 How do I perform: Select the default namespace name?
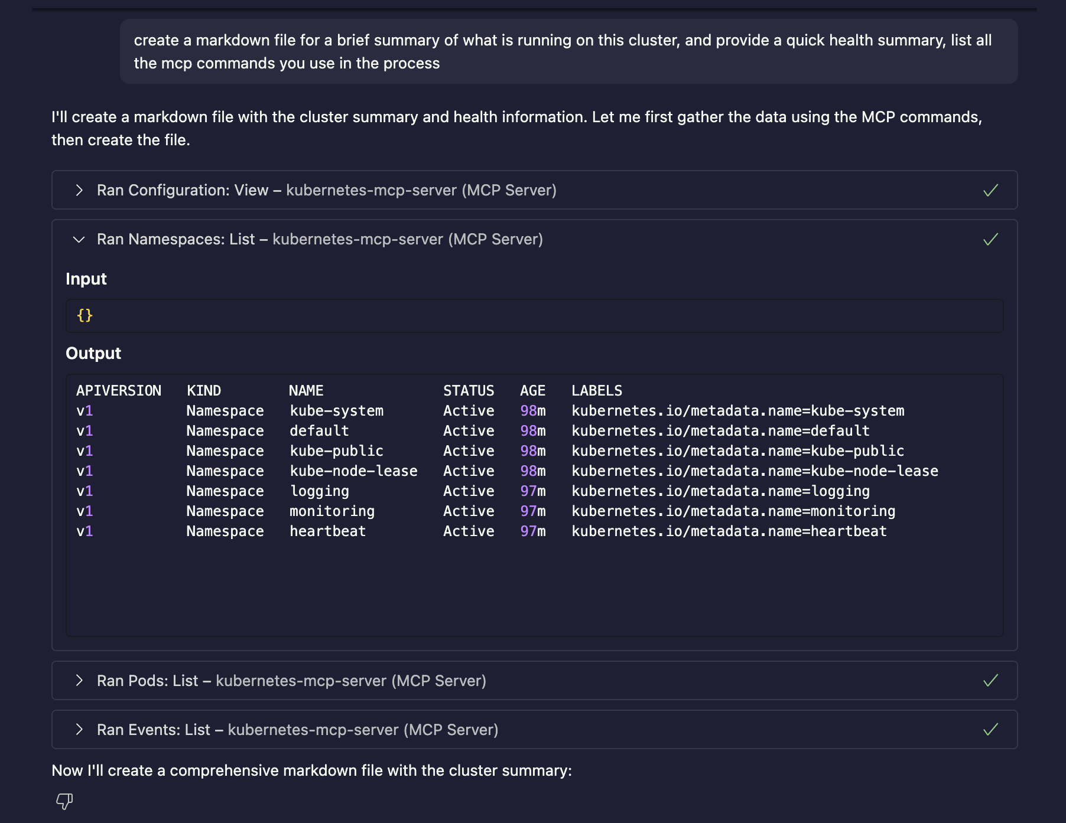(x=319, y=431)
